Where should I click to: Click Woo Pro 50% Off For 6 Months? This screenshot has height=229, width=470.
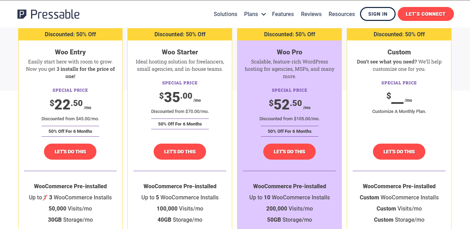(289, 131)
